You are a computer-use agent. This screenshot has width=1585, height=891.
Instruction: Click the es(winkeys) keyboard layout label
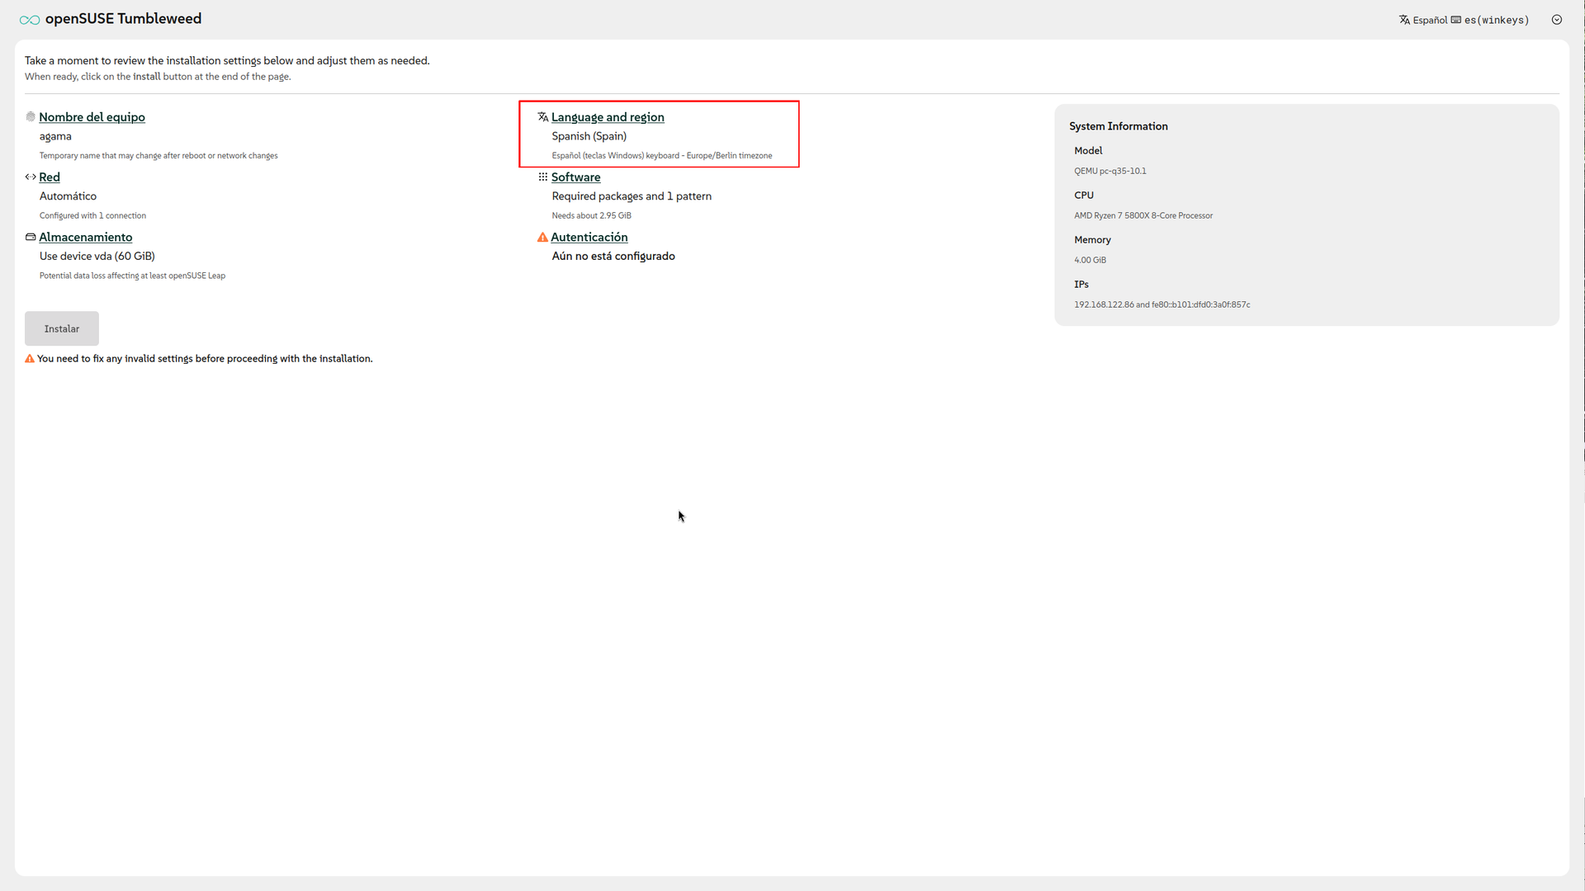click(x=1496, y=21)
